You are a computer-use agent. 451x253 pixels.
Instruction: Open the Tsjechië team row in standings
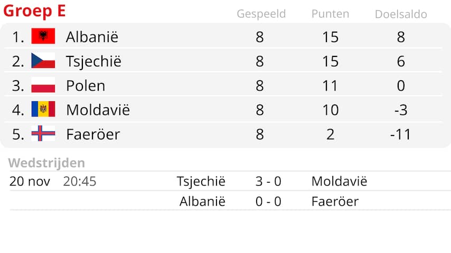point(223,61)
